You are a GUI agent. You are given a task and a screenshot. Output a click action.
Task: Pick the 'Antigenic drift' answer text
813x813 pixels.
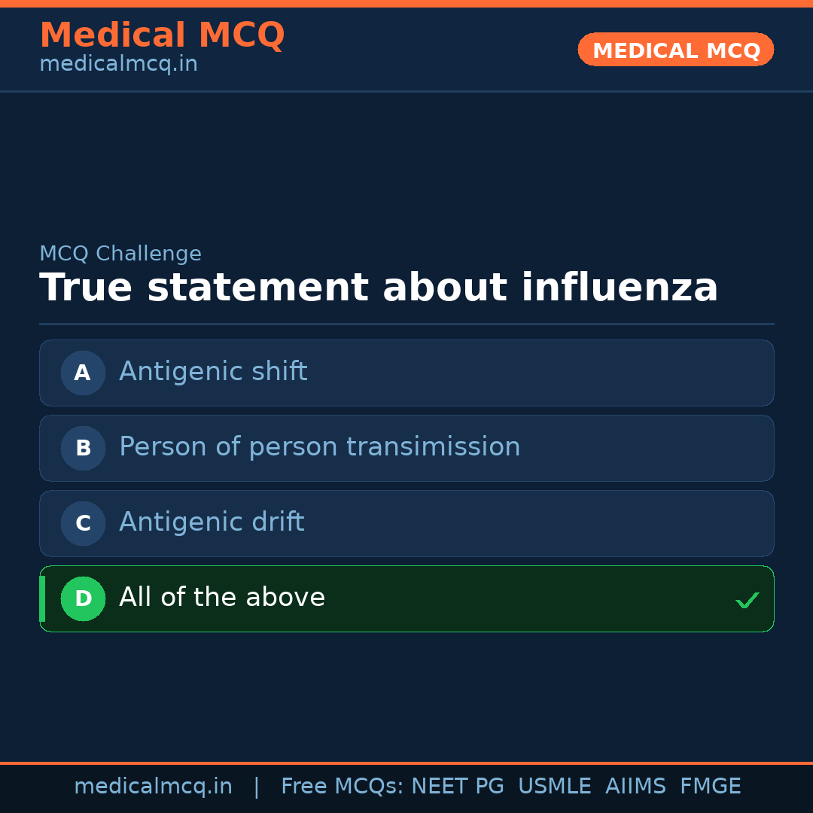pos(212,522)
